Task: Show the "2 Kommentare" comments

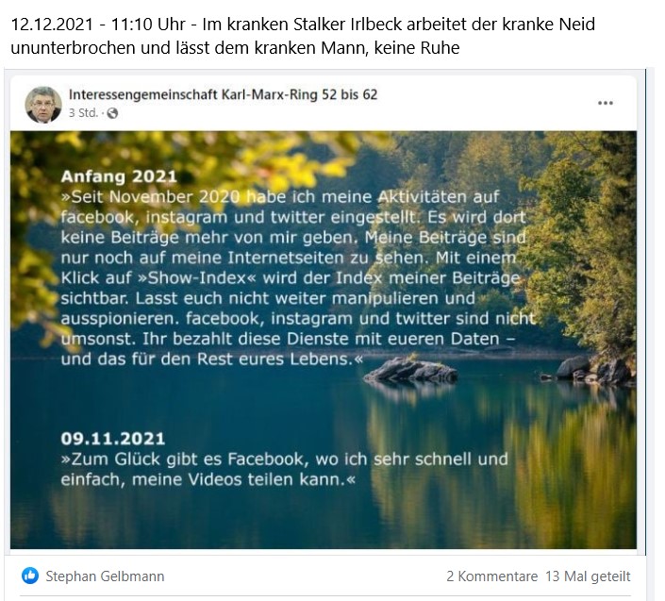Action: (x=491, y=576)
